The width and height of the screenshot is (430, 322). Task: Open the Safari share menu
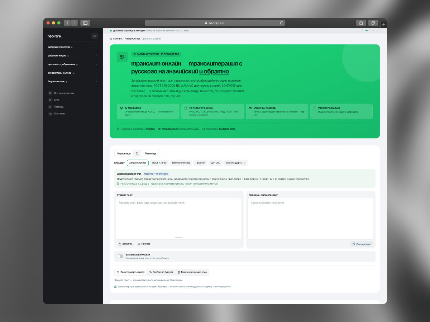[x=361, y=23]
